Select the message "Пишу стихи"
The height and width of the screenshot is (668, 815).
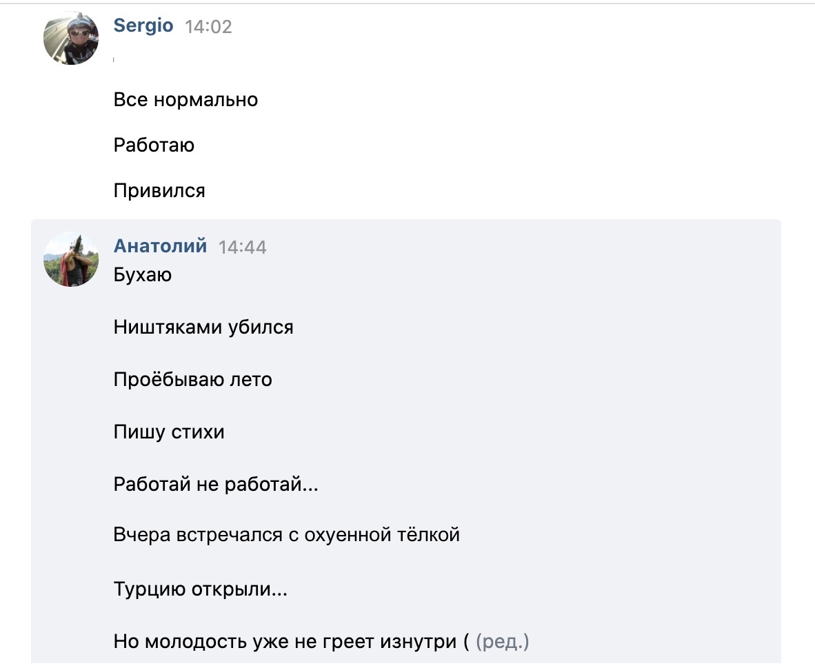pos(169,432)
